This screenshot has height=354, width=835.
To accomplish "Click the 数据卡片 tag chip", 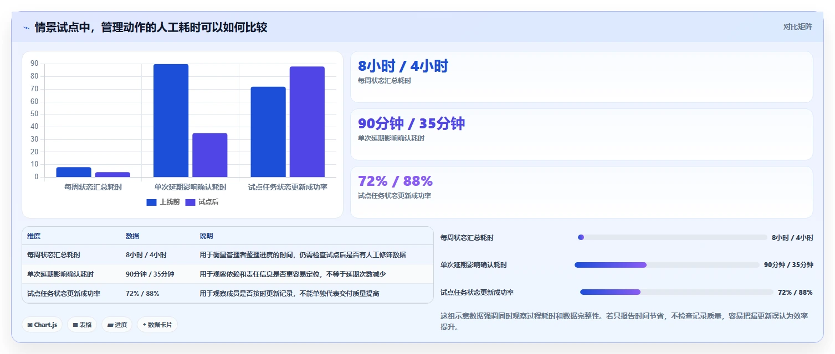I will (x=157, y=325).
